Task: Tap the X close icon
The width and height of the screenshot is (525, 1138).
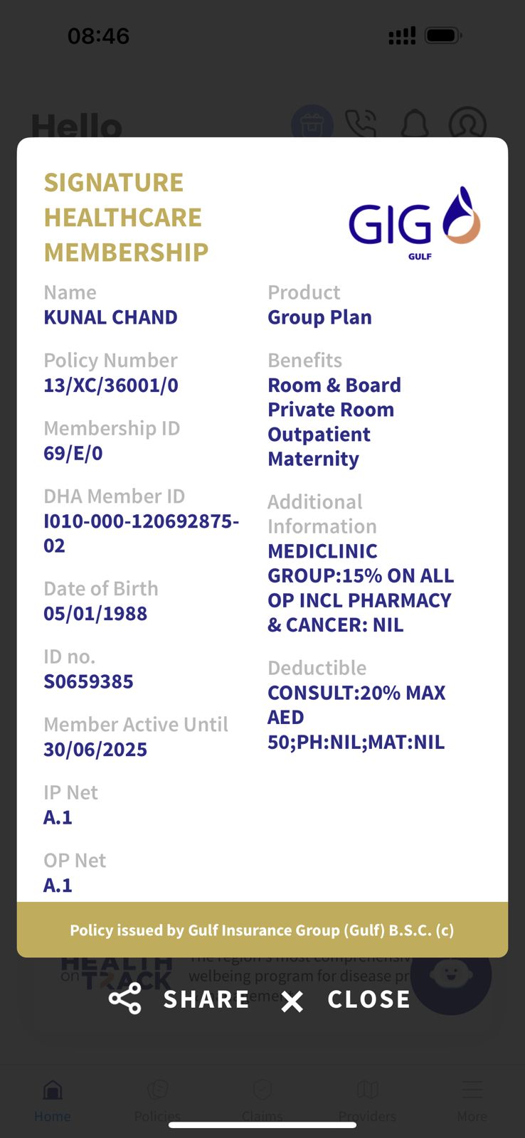Action: pos(292,1001)
